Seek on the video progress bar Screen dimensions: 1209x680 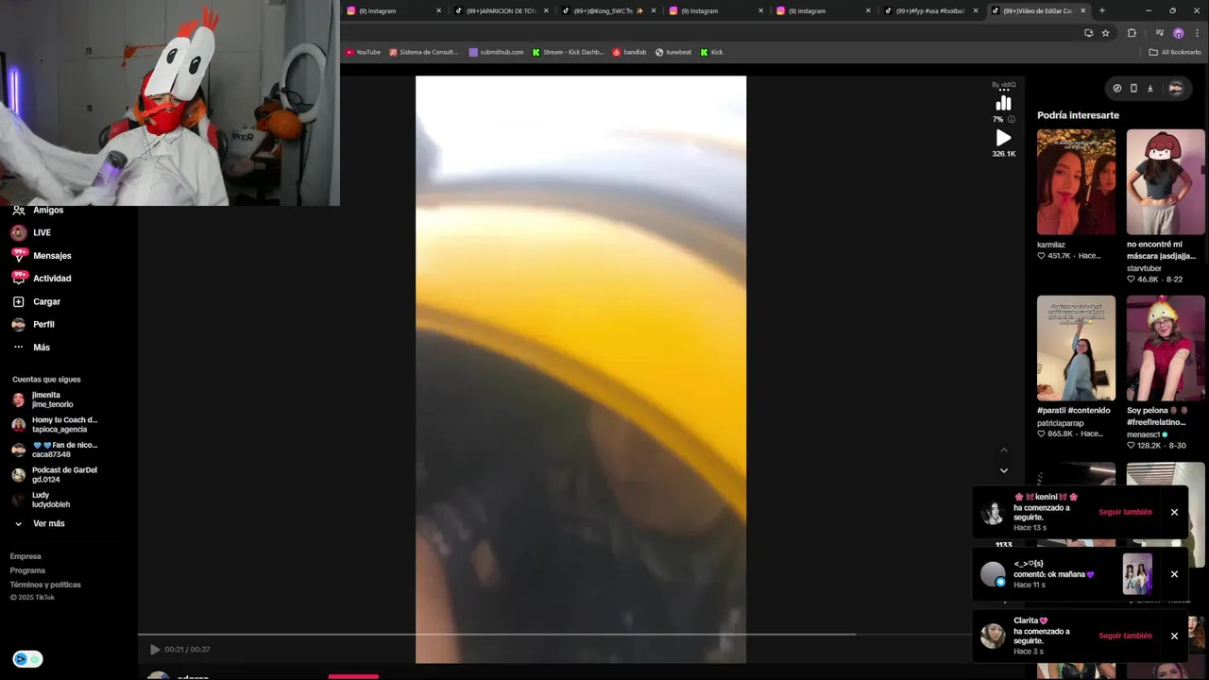click(581, 634)
